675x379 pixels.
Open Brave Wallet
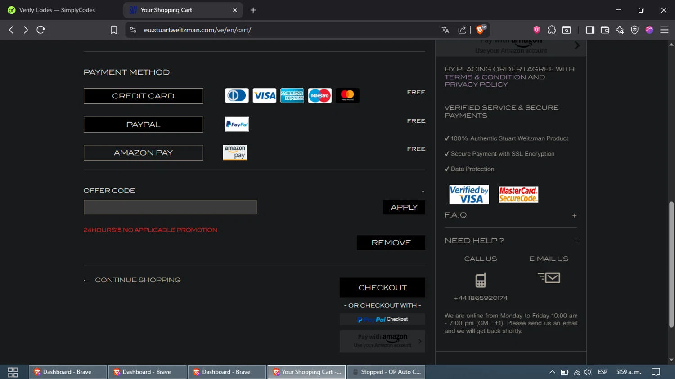pyautogui.click(x=605, y=30)
